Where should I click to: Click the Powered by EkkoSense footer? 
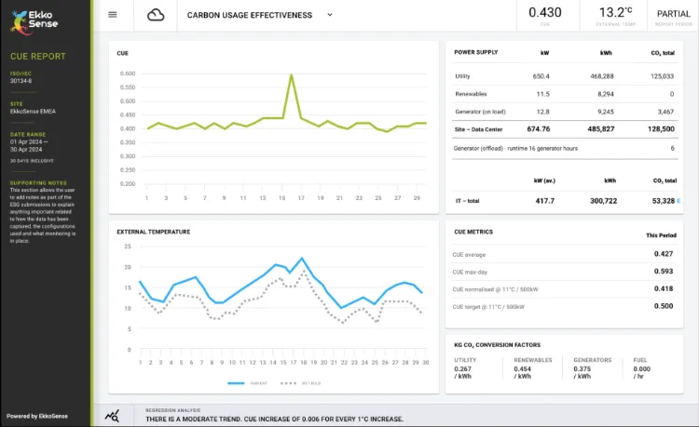click(x=35, y=416)
